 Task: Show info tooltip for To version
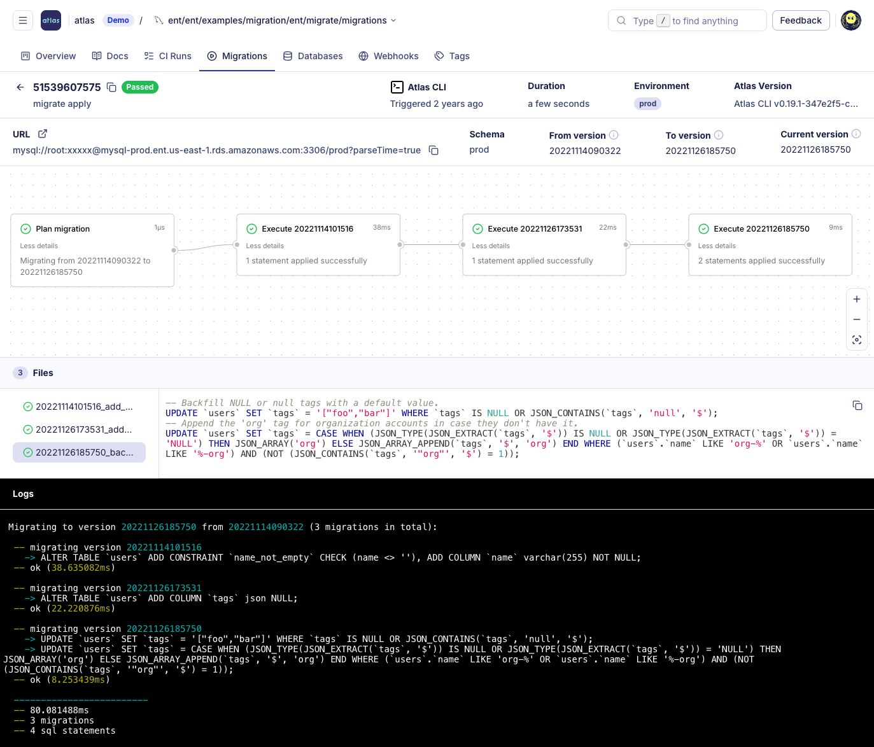coord(719,135)
